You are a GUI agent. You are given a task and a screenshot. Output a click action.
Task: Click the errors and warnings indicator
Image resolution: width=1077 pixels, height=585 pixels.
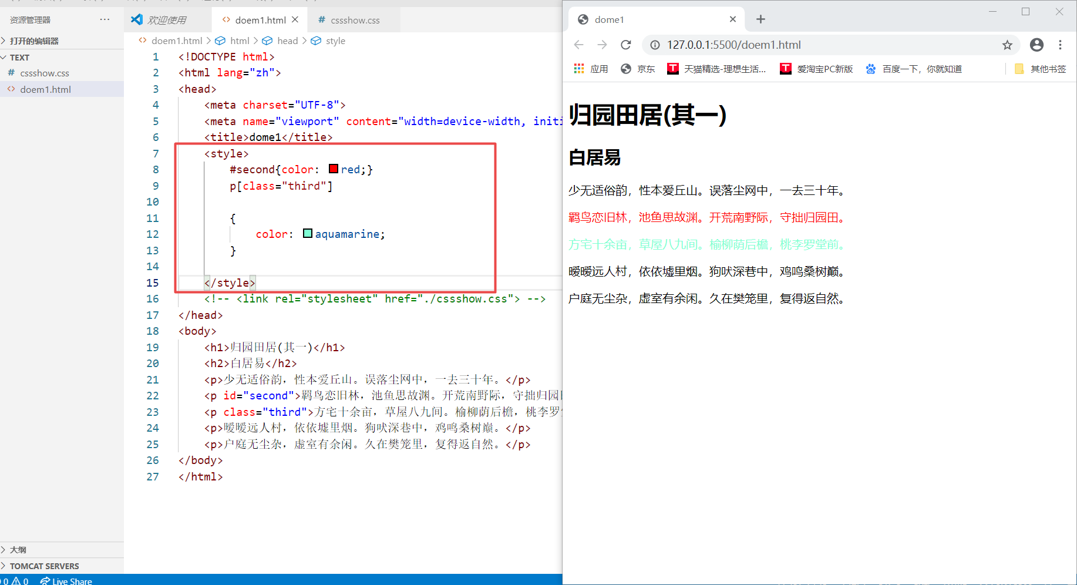click(15, 580)
